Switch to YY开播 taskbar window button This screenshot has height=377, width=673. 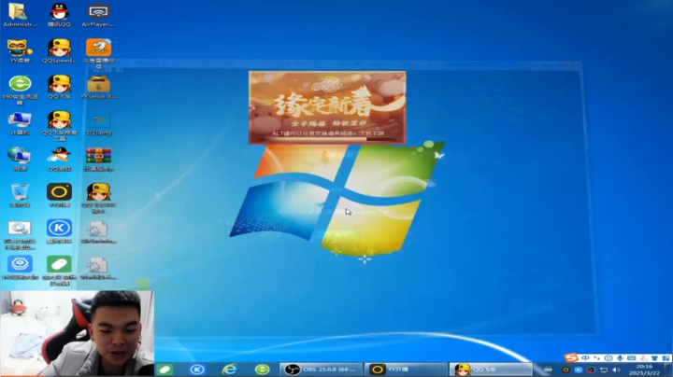tap(406, 370)
